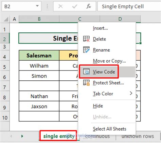Choose Move or Copy... from context menu
Image resolution: width=161 pixels, height=143 pixels.
point(107,61)
